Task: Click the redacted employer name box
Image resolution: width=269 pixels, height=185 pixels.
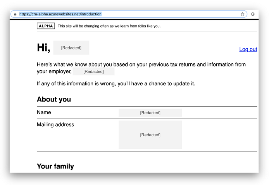Action: tap(93, 71)
